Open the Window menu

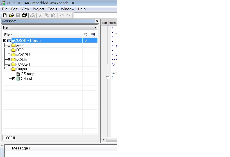(x=67, y=9)
